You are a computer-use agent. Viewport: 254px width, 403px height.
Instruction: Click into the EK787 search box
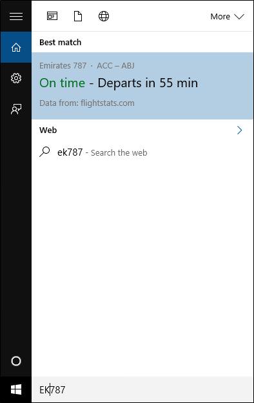click(142, 389)
